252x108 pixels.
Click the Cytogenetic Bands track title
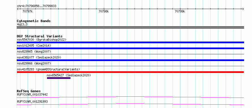pyautogui.click(x=34, y=21)
